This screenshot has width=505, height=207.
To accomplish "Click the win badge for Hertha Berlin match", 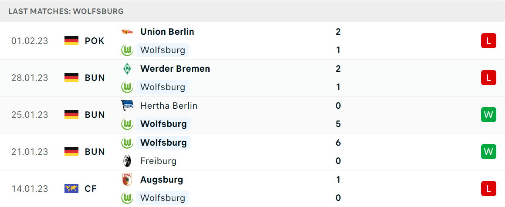I will (488, 115).
